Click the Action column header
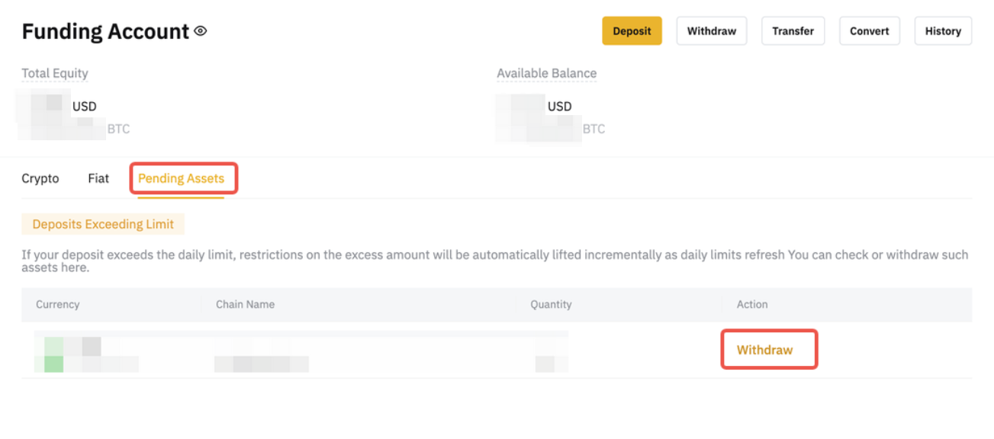Viewport: 994px width, 439px height. 752,304
